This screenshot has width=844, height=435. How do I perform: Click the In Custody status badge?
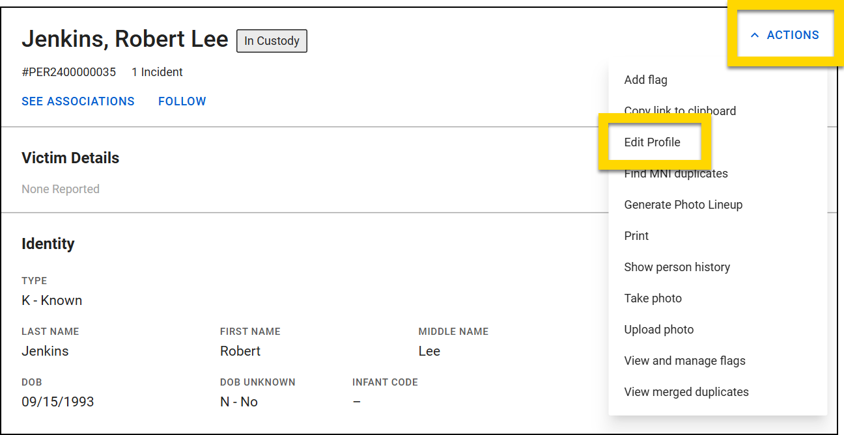[x=272, y=40]
